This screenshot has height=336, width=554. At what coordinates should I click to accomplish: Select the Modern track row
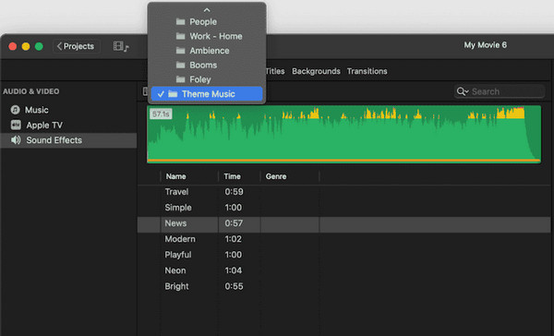pos(343,239)
